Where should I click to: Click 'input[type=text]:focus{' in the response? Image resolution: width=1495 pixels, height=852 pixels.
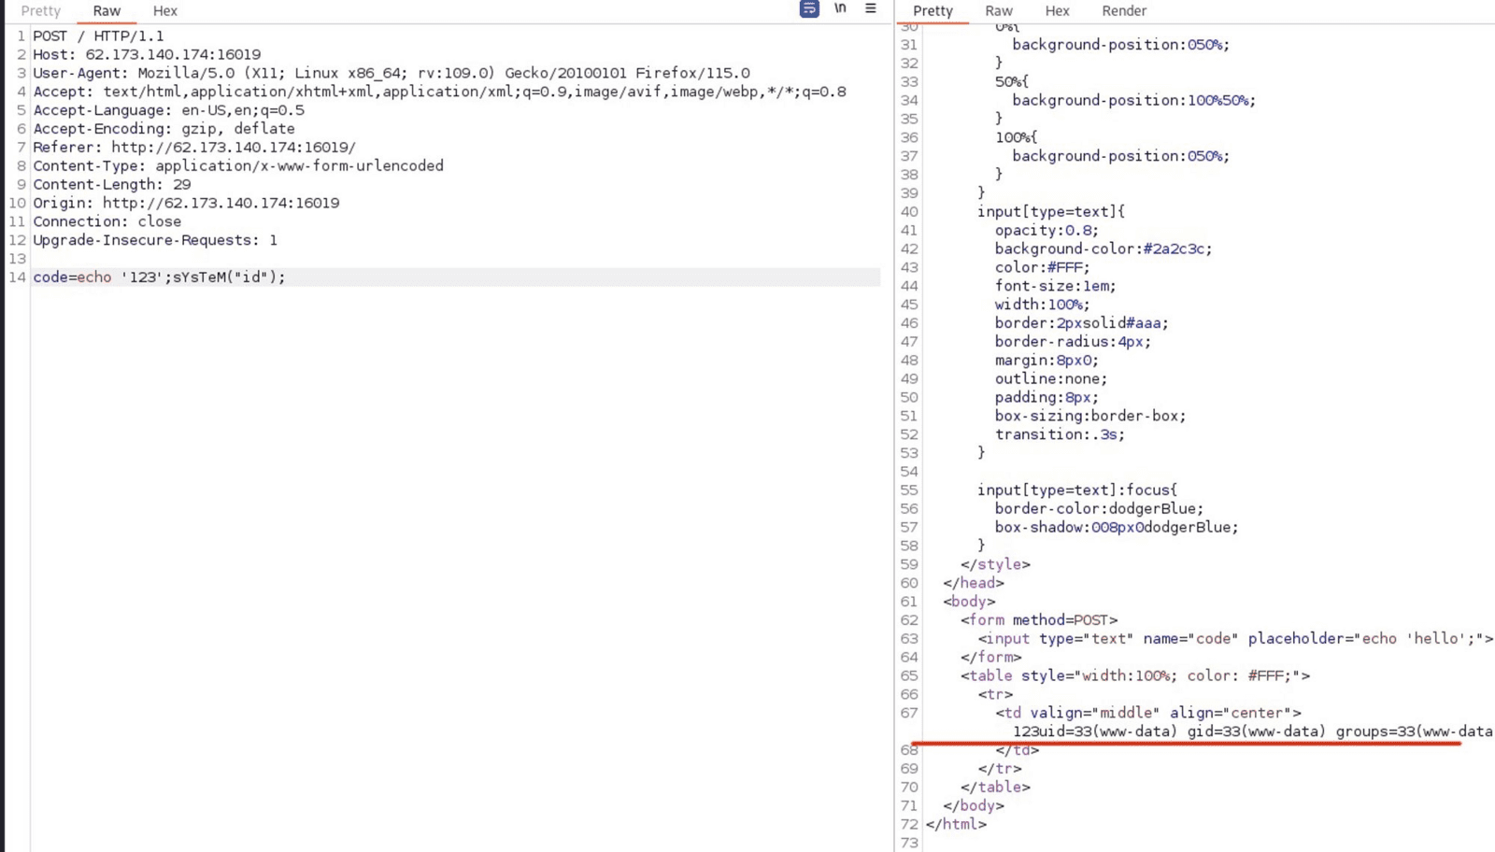pos(1077,490)
